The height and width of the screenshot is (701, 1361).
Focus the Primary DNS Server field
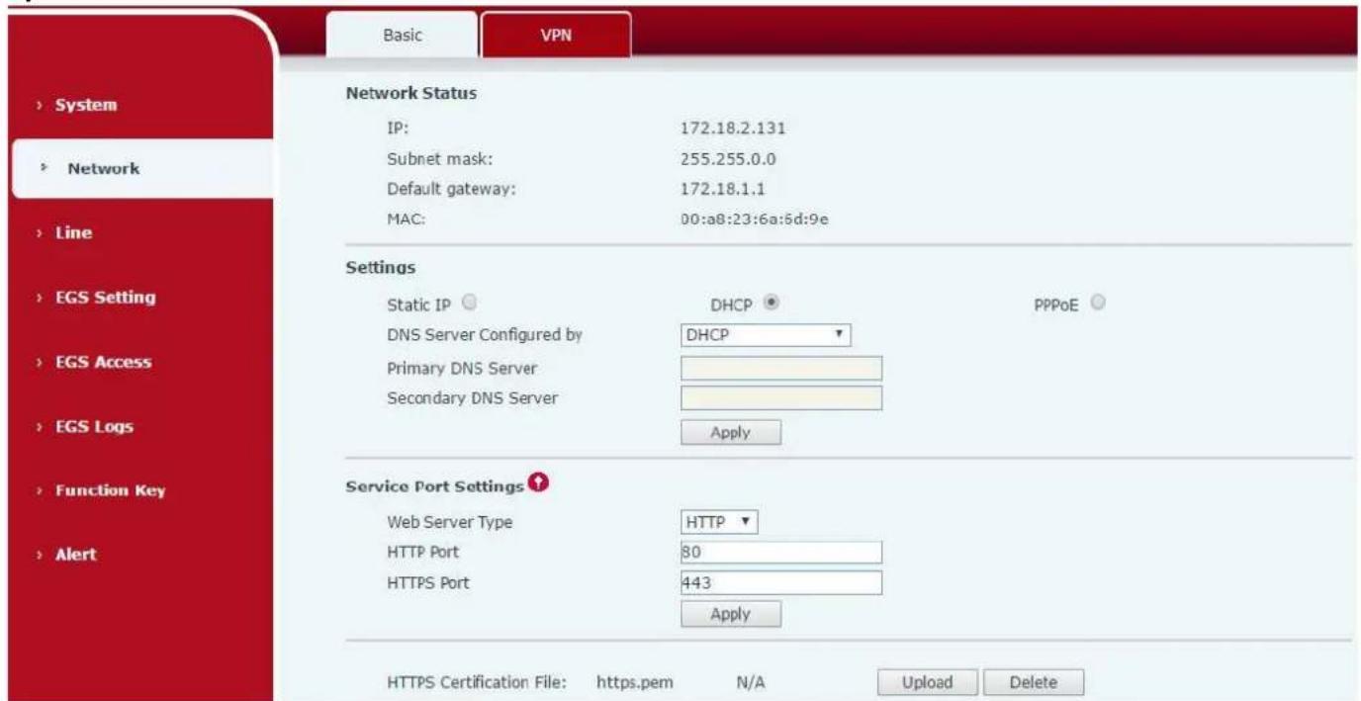pyautogui.click(x=781, y=369)
